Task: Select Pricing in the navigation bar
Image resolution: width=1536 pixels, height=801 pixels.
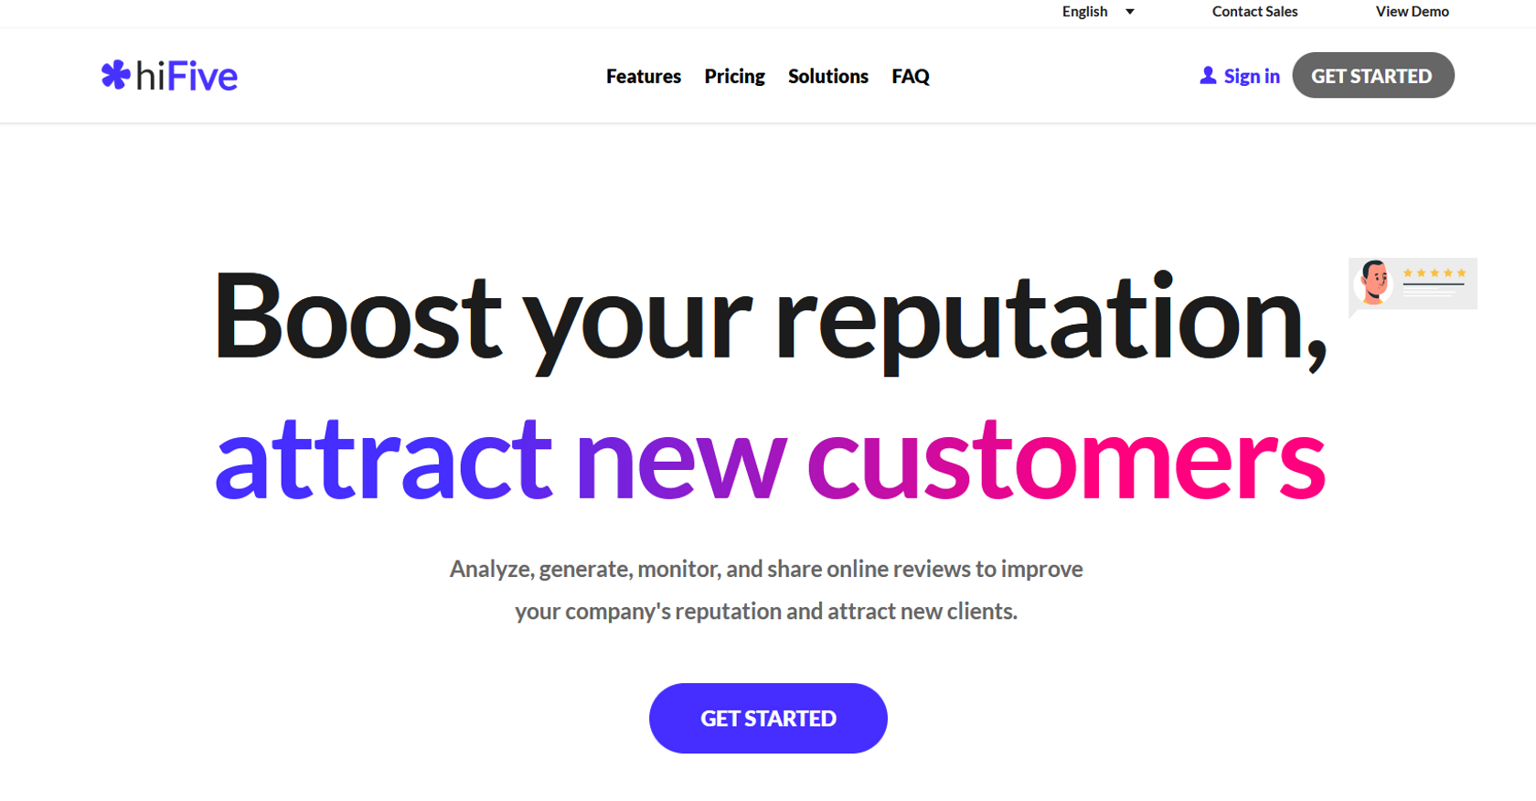Action: pos(734,76)
